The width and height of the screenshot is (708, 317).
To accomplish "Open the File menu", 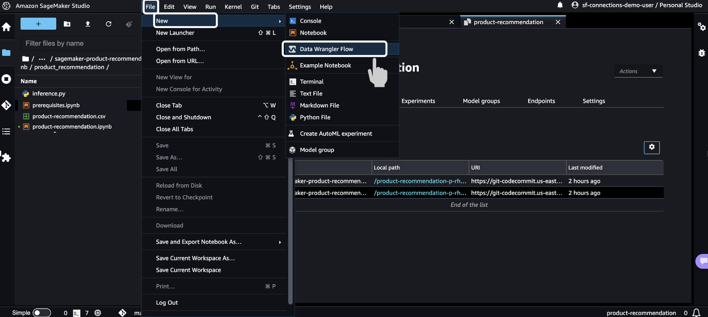I will tap(150, 7).
